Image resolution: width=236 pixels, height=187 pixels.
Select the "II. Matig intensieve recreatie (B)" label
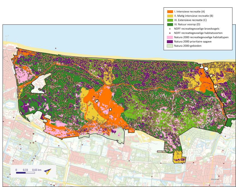[x=194, y=16]
